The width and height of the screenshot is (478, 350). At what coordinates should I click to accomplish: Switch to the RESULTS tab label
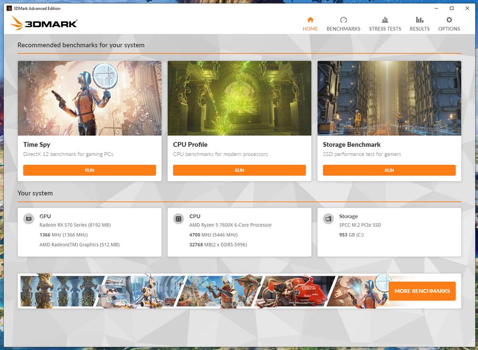[420, 29]
